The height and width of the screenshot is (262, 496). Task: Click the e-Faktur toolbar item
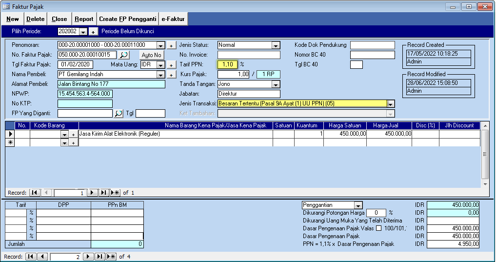[173, 19]
